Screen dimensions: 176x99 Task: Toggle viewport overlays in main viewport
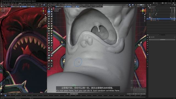click(x=133, y=5)
